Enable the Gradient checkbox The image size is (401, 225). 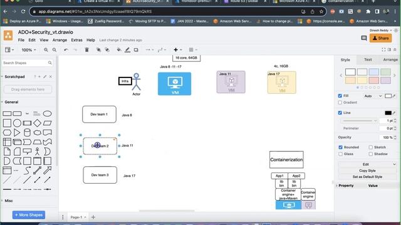coord(340,102)
